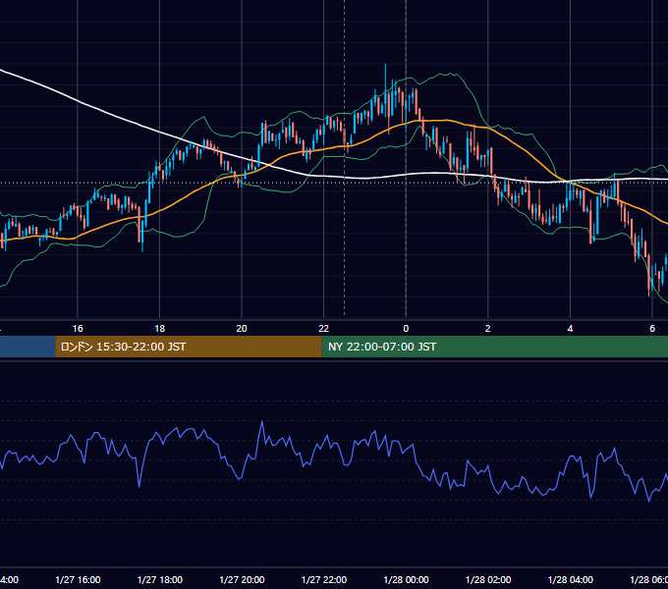Viewport: 668px width, 589px height.
Task: Click the blue session bar before ロンドン
Action: 28,347
